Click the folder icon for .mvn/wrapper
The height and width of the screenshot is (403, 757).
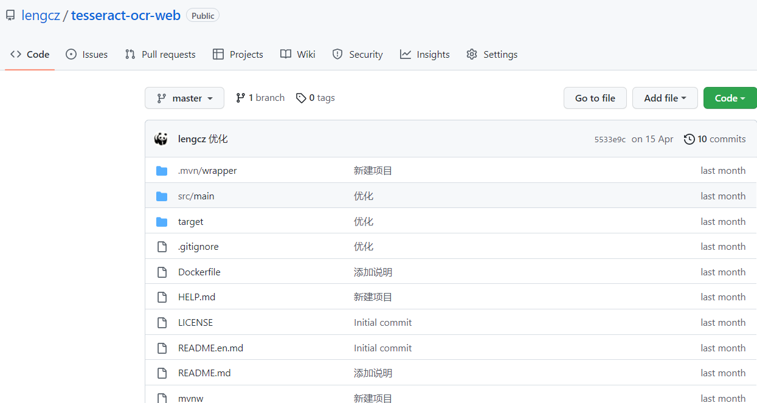pos(162,171)
